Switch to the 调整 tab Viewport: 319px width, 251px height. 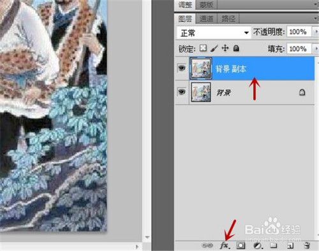pos(185,4)
